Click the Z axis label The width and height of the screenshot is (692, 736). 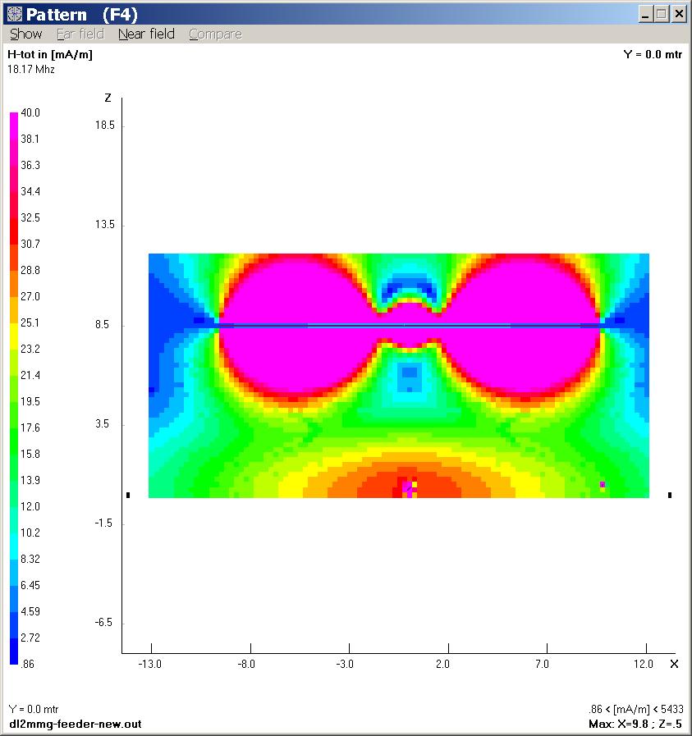pos(108,98)
